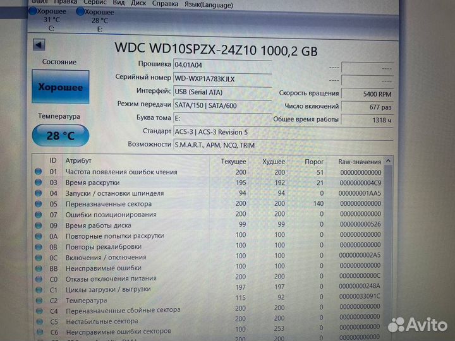The width and height of the screenshot is (455, 341).
Task: Select row Повторные попытки раскрутки
Action: 208,235
